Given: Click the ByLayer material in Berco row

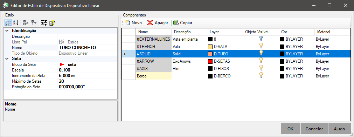Looking at the screenshot, I should [322, 76].
